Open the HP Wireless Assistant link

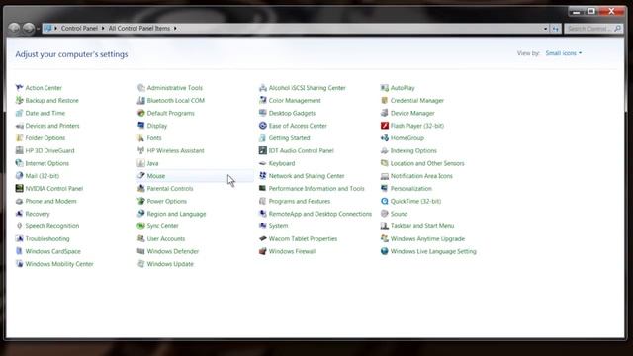[x=175, y=150]
